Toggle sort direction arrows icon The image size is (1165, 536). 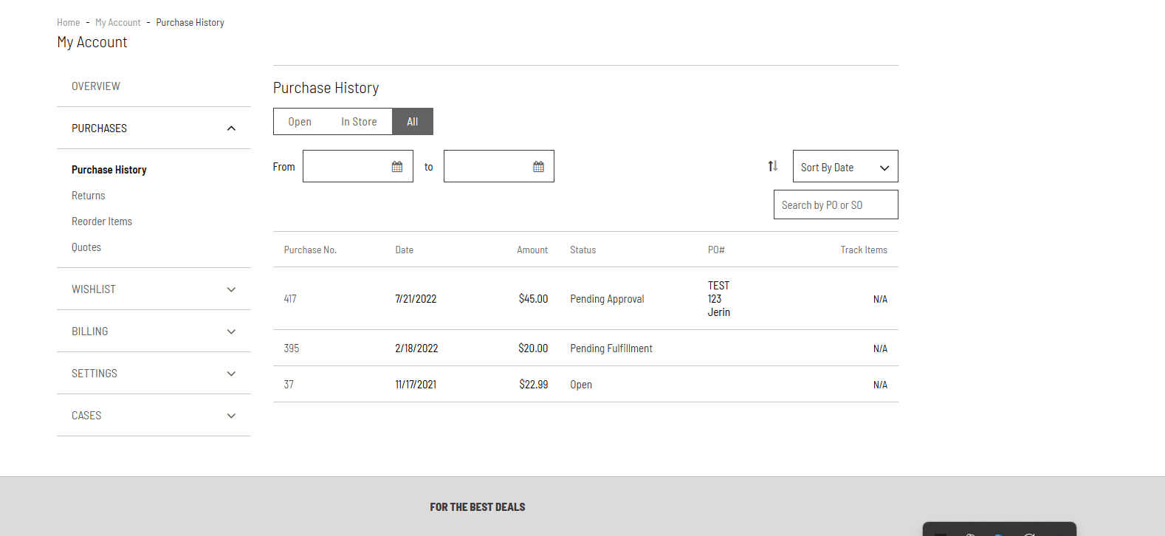point(772,166)
